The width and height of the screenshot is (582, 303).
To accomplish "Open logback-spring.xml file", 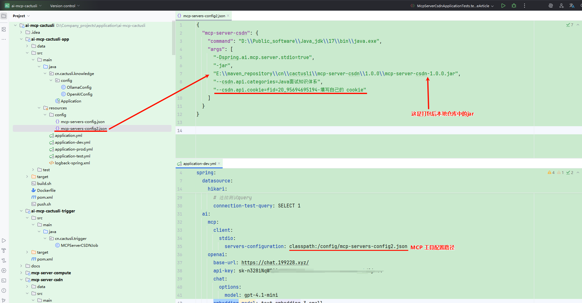I will point(72,163).
